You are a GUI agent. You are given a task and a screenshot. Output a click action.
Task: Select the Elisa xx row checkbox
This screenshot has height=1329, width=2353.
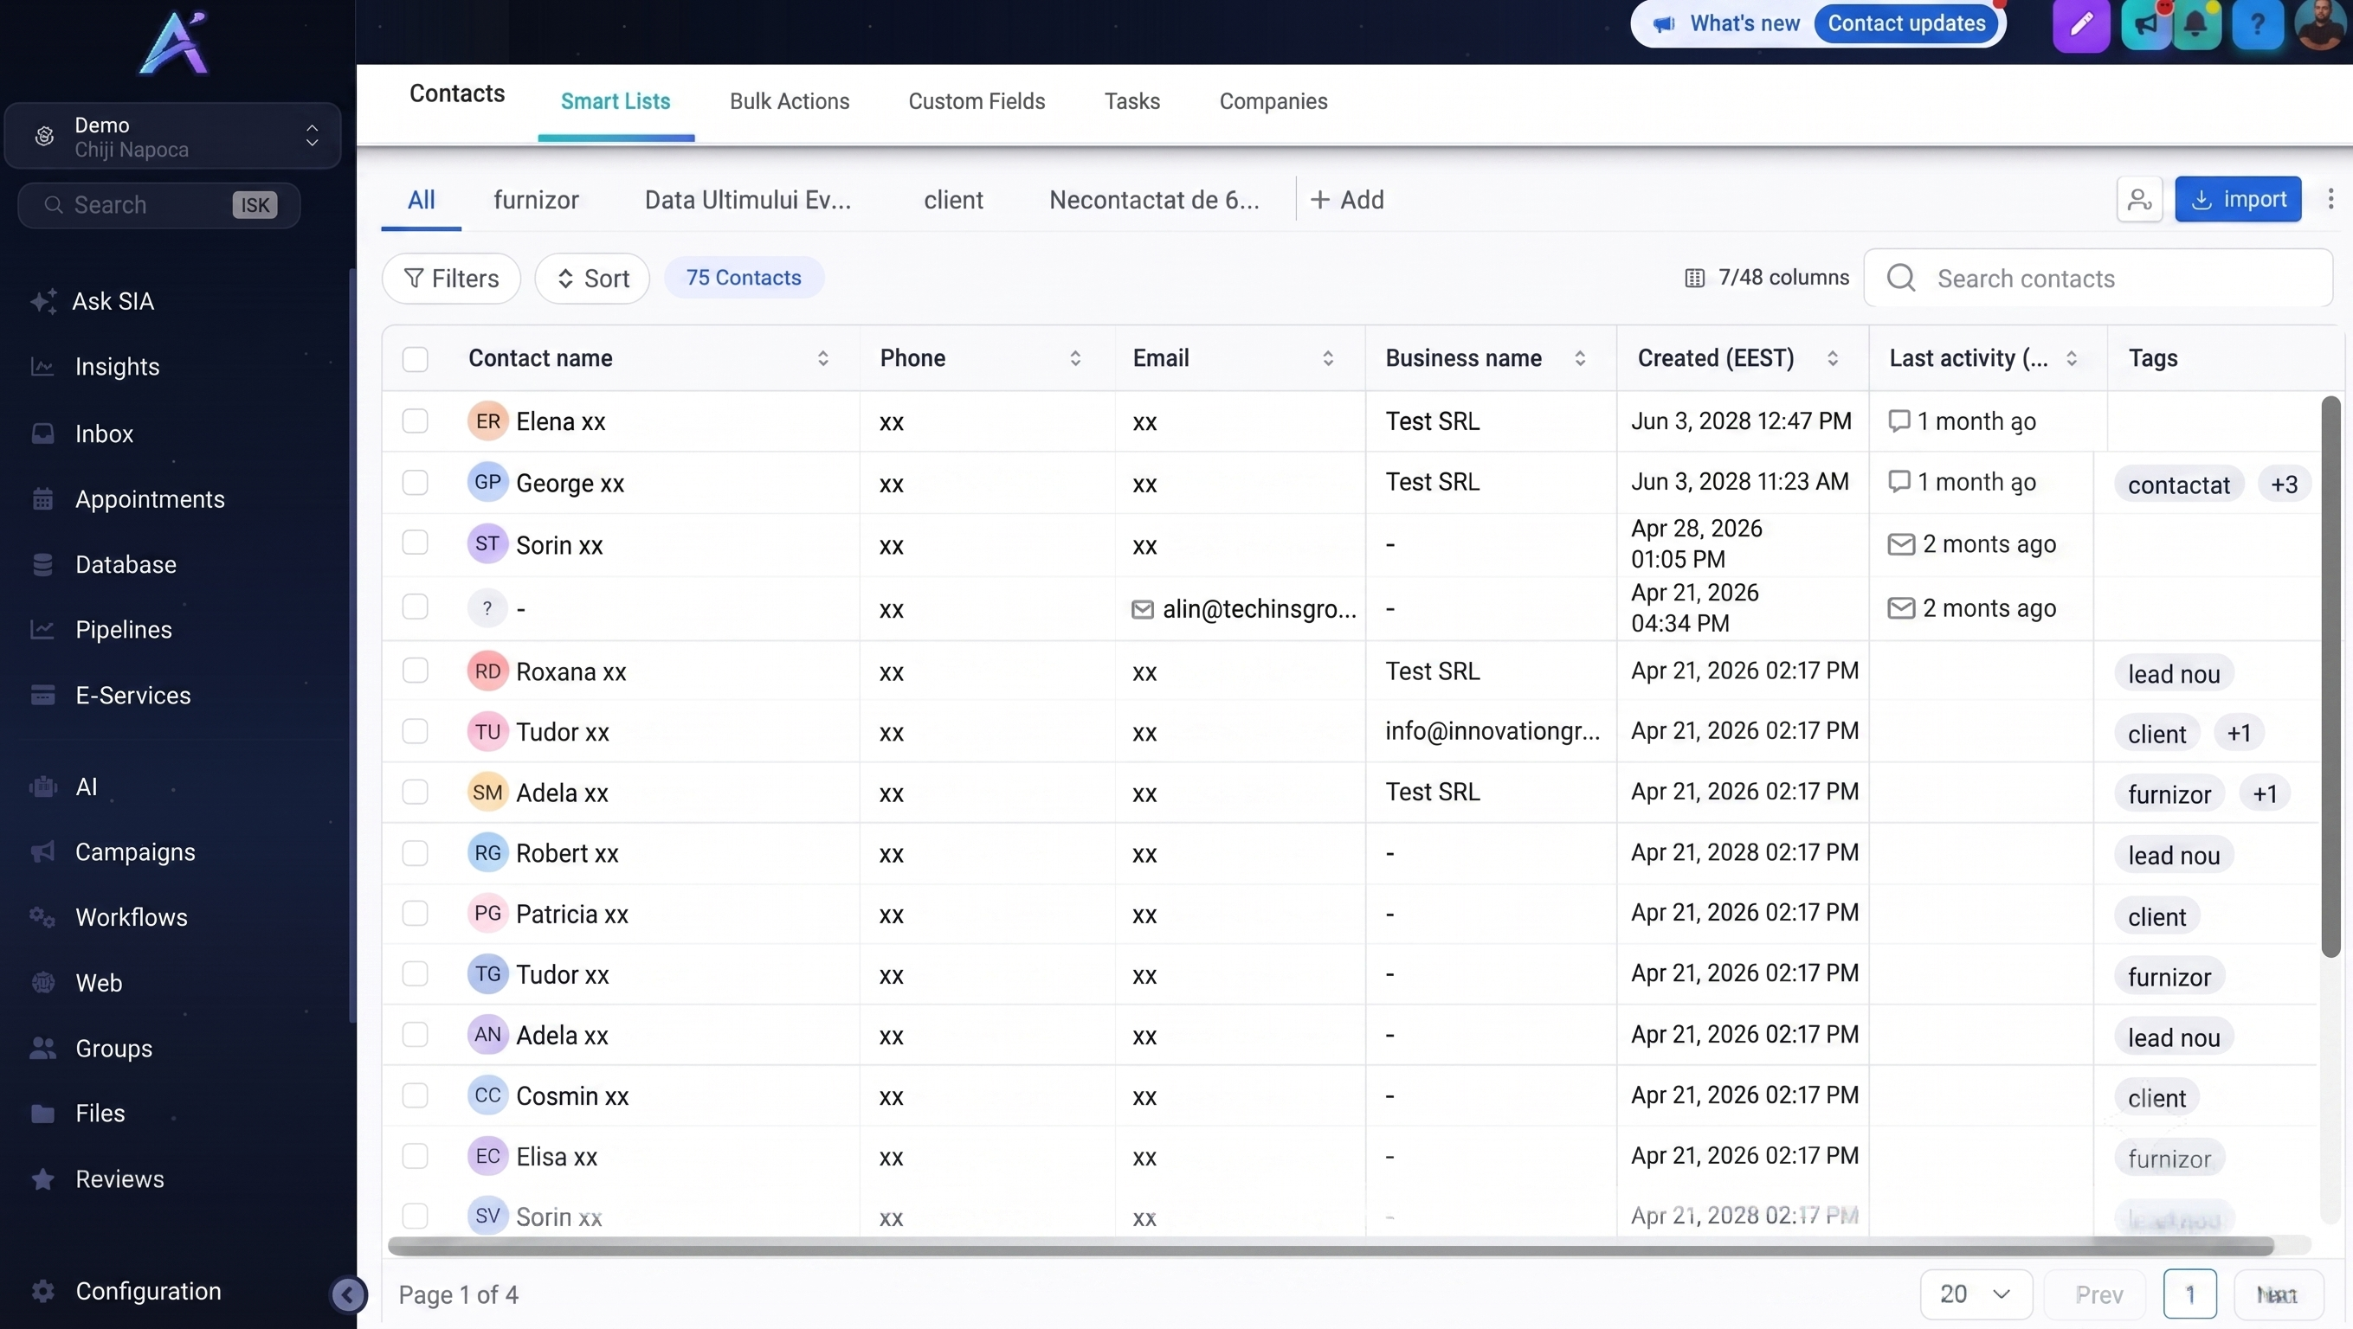pos(416,1156)
